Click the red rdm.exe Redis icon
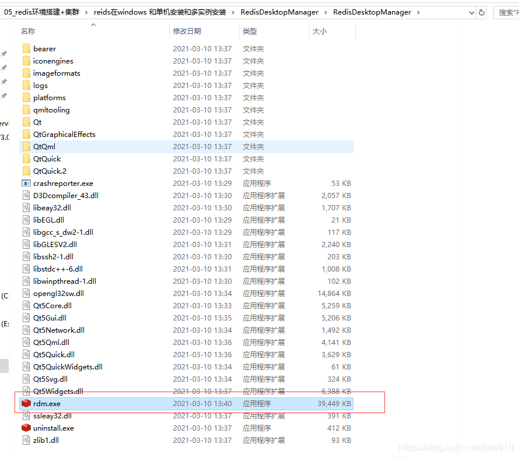 point(26,403)
